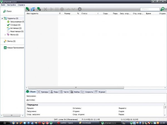This screenshot has height=125, width=167.
Task: Click the Create New Torrent icon
Action: 39,9
